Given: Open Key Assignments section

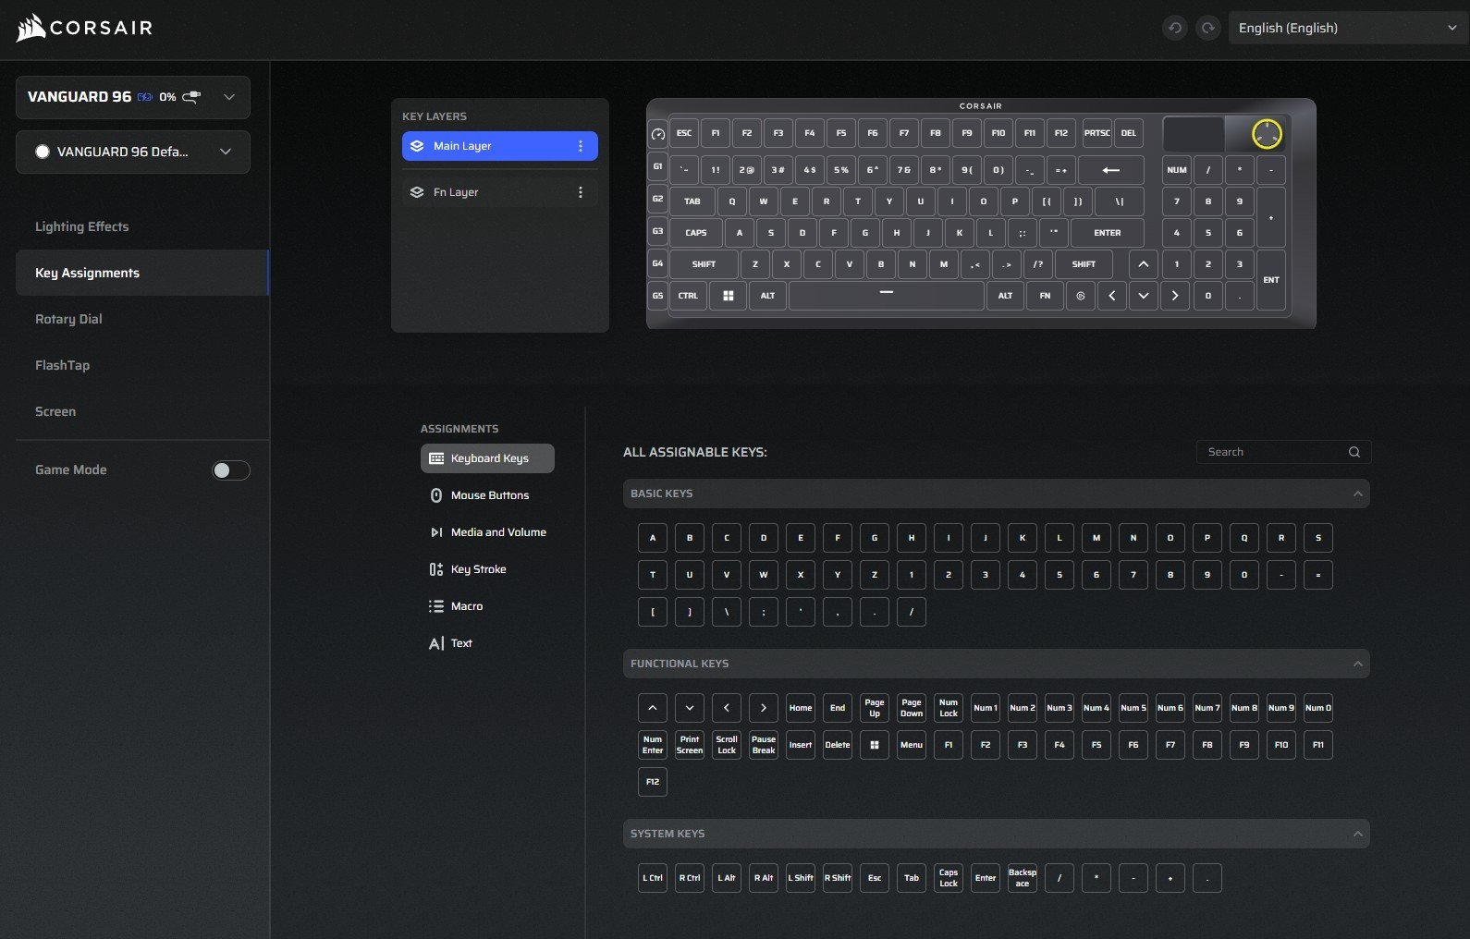Looking at the screenshot, I should pos(142,273).
